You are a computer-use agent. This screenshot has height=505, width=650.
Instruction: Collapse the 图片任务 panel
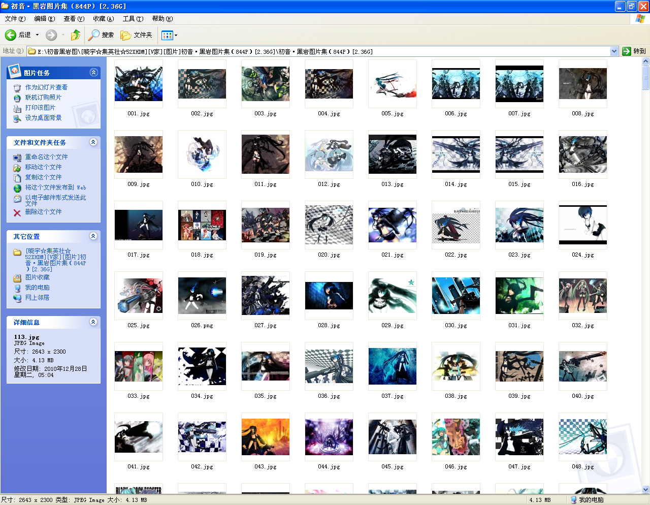(93, 73)
